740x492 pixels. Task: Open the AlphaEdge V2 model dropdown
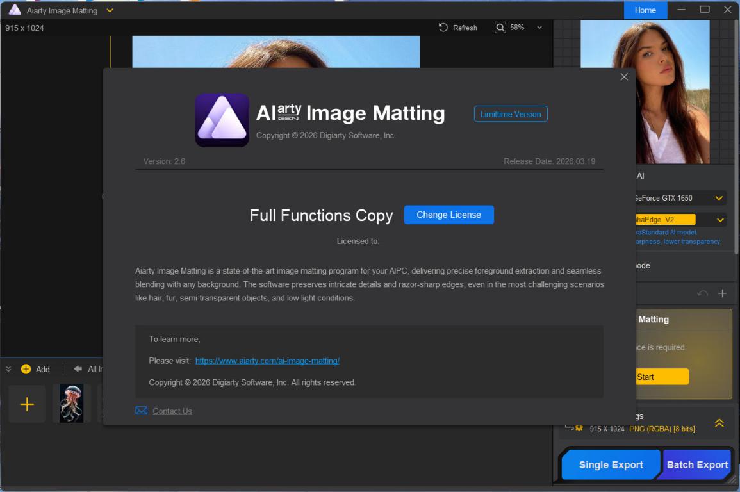click(x=720, y=220)
